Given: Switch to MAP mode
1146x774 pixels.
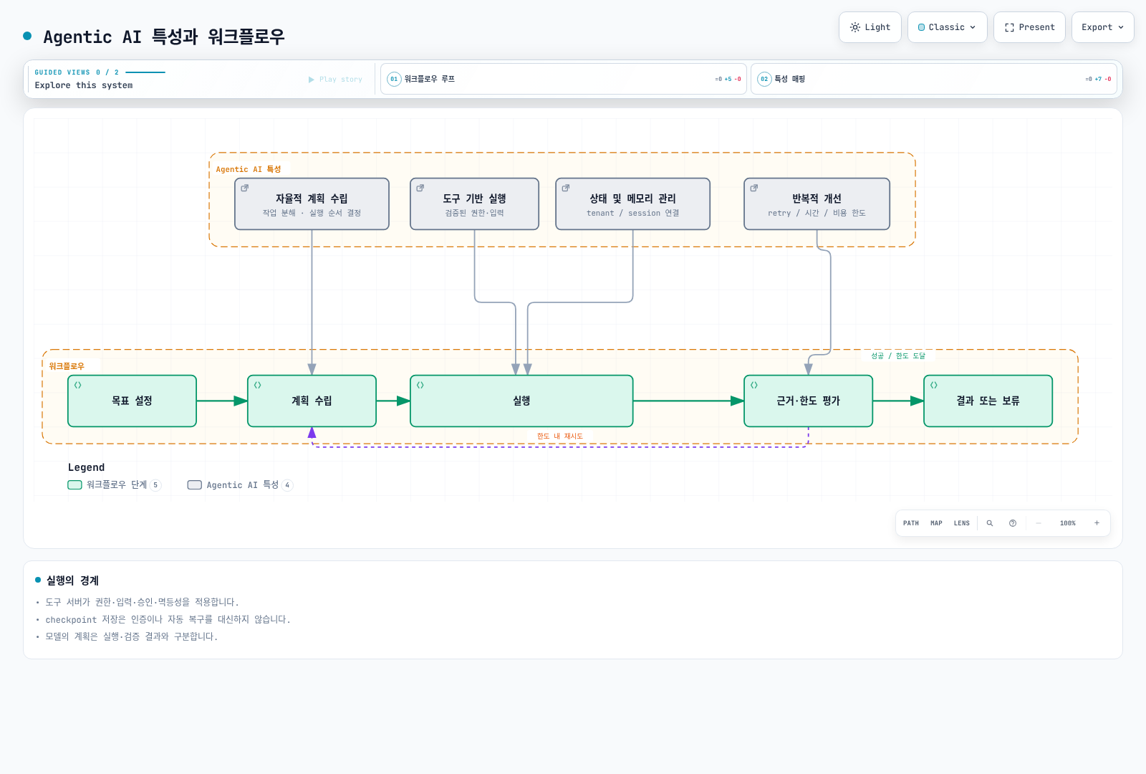Looking at the screenshot, I should point(936,523).
